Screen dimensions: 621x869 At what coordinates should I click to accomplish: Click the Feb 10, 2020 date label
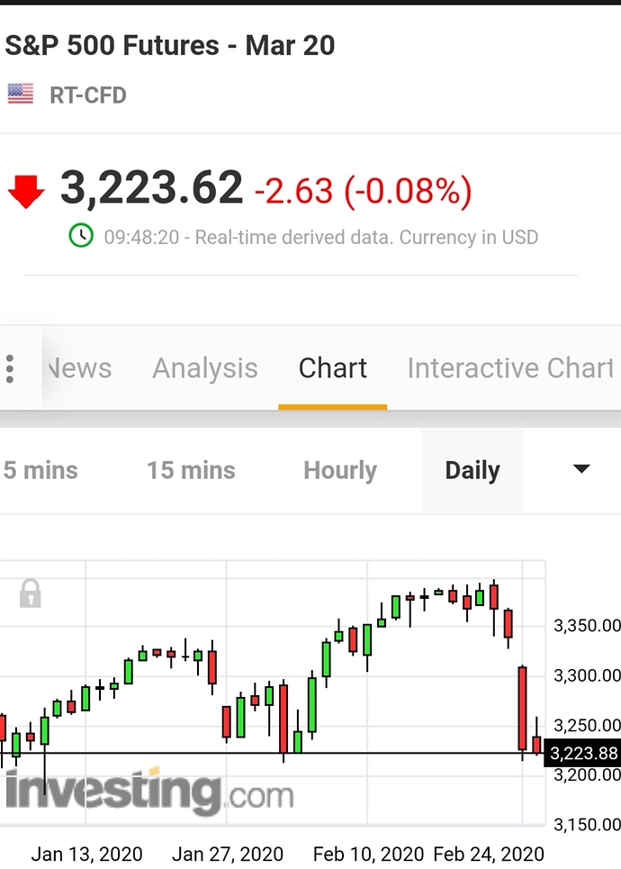[368, 854]
